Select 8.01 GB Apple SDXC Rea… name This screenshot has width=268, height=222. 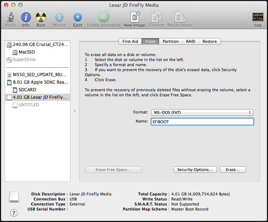[41, 82]
